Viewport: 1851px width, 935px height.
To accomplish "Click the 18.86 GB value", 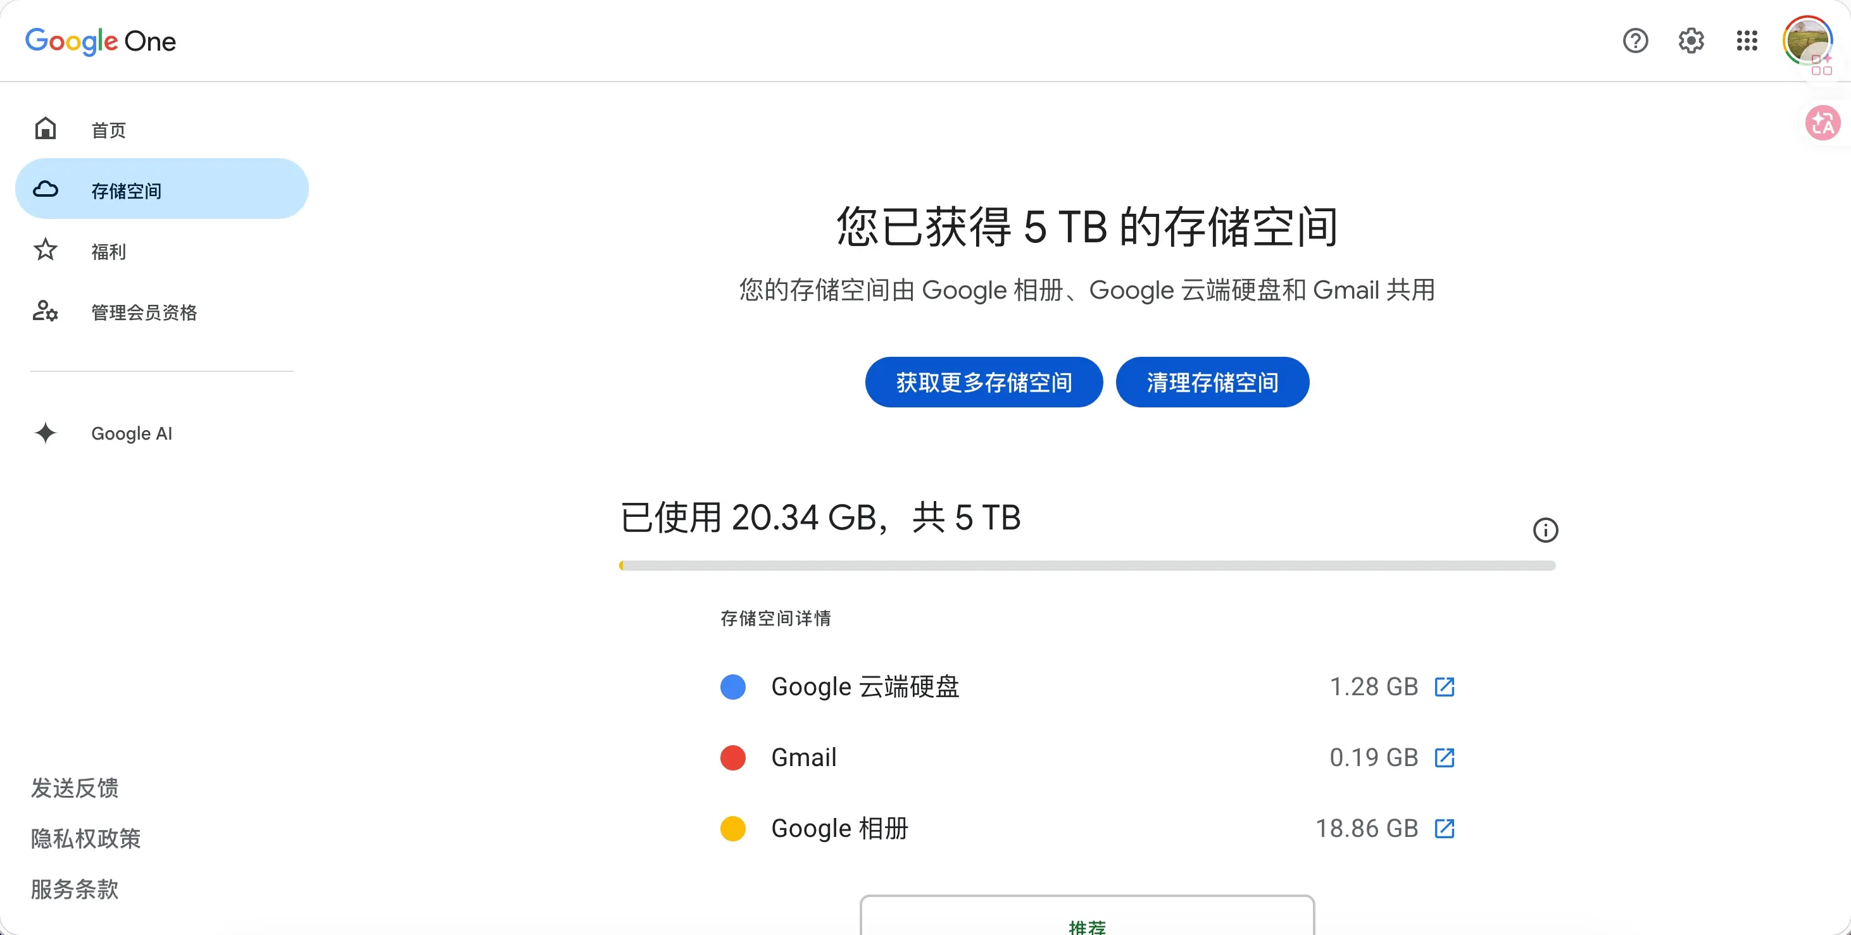I will click(x=1367, y=828).
